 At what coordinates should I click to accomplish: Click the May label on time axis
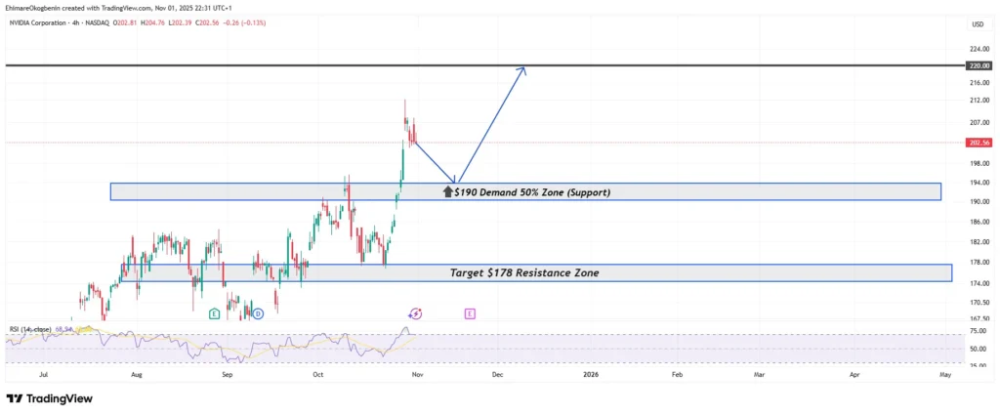(945, 376)
